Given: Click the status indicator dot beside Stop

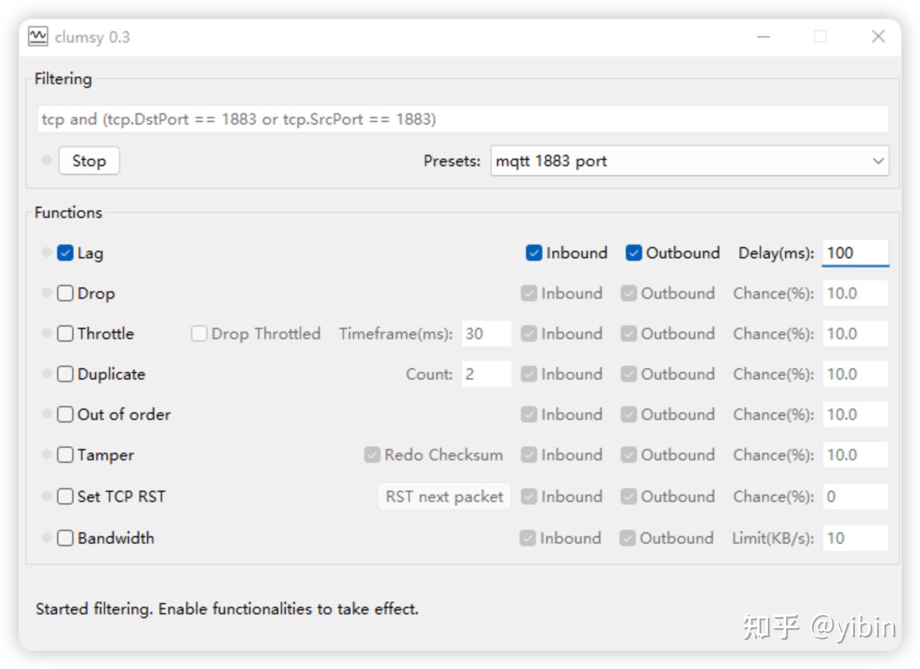Looking at the screenshot, I should coord(46,160).
